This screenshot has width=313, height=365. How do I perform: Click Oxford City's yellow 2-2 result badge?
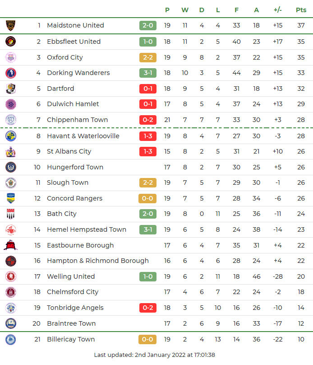click(x=148, y=57)
